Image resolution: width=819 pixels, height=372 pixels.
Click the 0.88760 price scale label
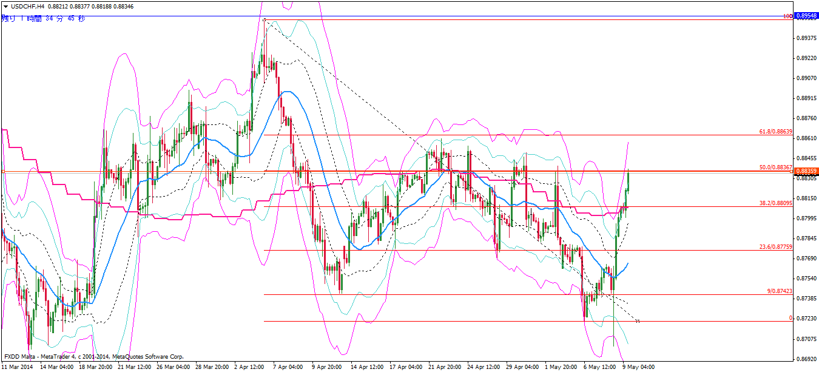tap(806, 118)
